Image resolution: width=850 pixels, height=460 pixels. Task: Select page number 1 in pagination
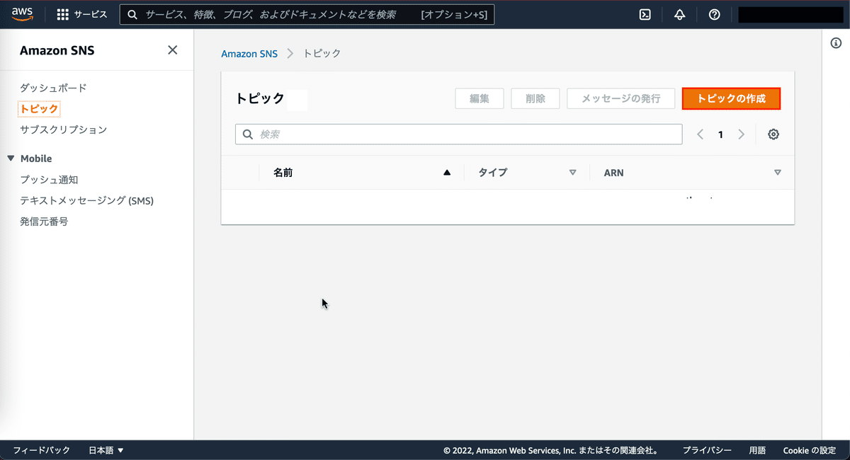720,134
